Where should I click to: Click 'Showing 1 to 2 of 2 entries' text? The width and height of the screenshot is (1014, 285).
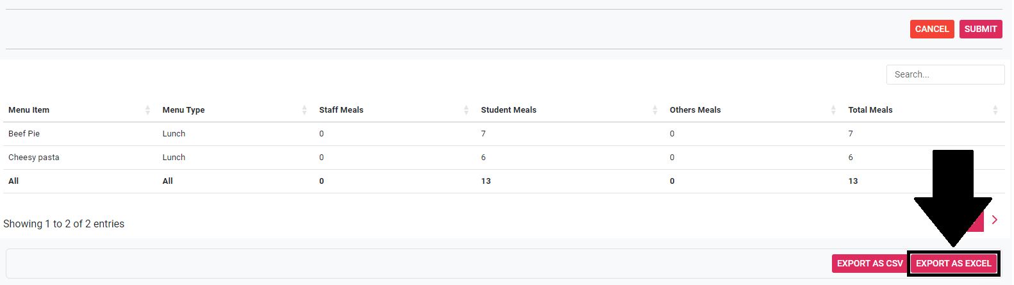tap(64, 224)
